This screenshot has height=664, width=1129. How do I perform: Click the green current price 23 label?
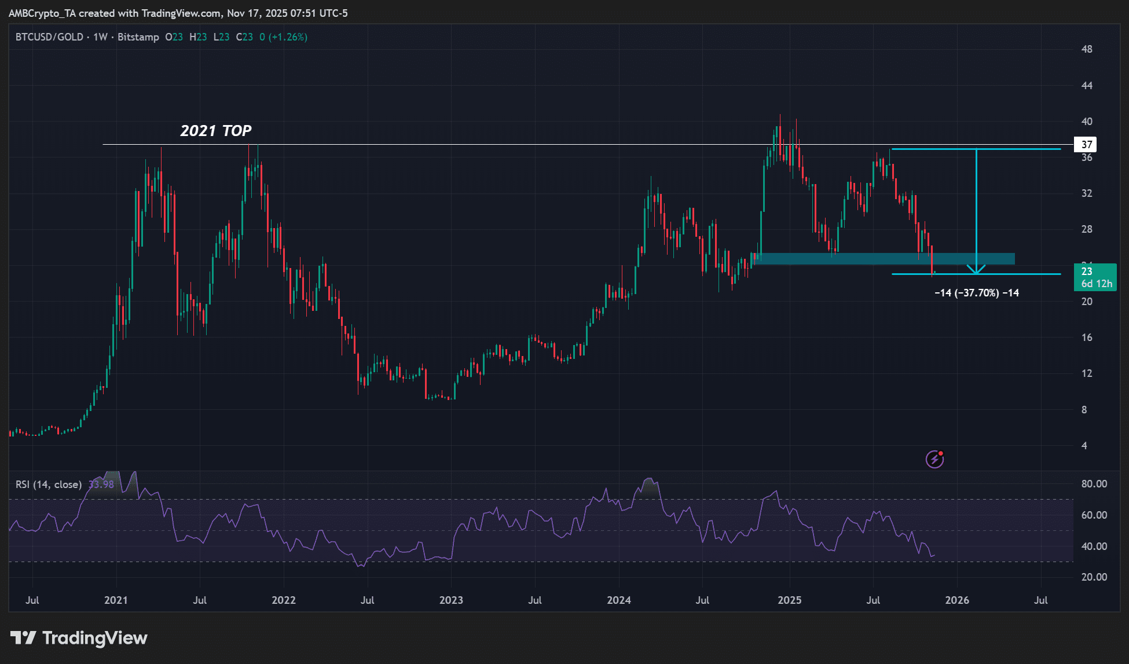1094,277
